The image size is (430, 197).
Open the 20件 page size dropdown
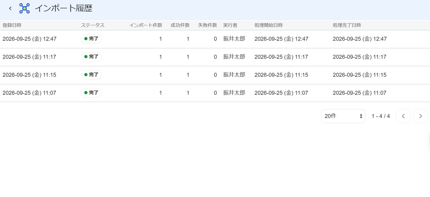[x=343, y=116]
